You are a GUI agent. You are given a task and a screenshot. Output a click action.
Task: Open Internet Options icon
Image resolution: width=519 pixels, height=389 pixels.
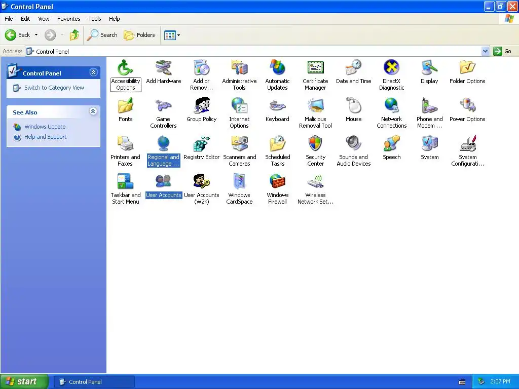click(x=239, y=106)
